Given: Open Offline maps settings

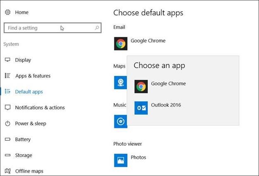Looking at the screenshot, I should point(29,171).
